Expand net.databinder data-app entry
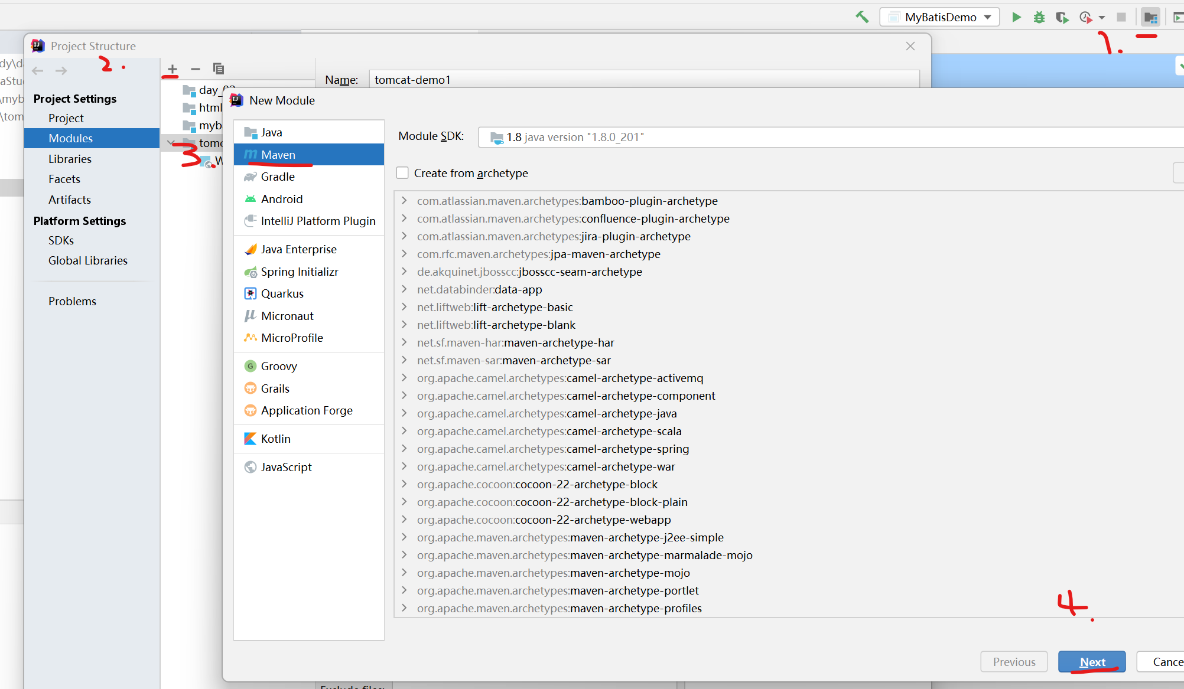 pyautogui.click(x=404, y=289)
